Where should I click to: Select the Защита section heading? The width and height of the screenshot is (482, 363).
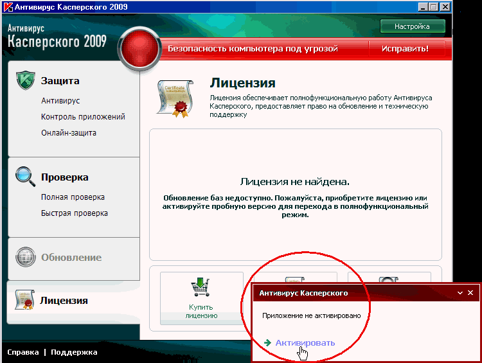pyautogui.click(x=60, y=81)
